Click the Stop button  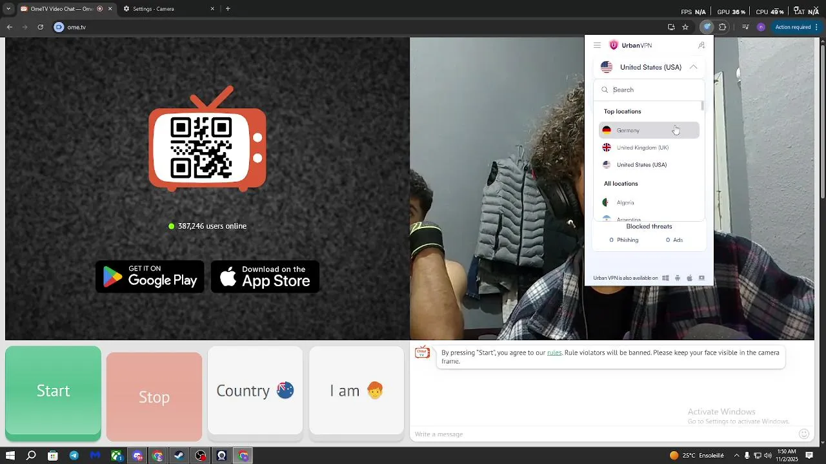[154, 397]
